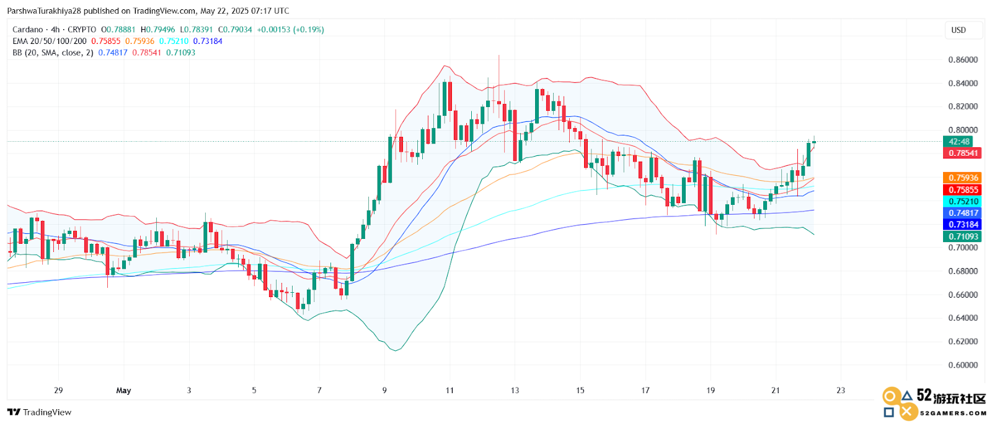
Task: Click the cyan 0.75210 price axis tag
Action: point(962,202)
